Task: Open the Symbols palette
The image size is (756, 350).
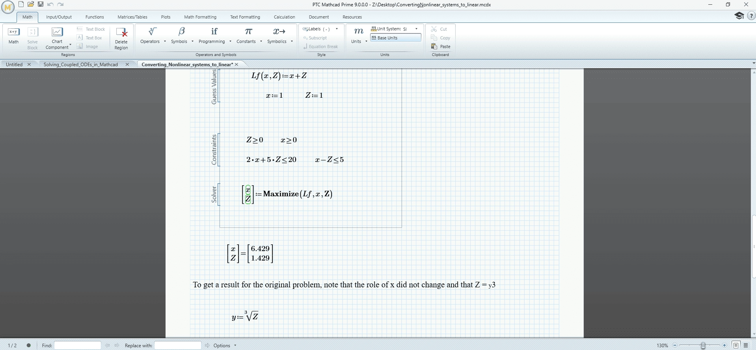Action: coord(179,35)
